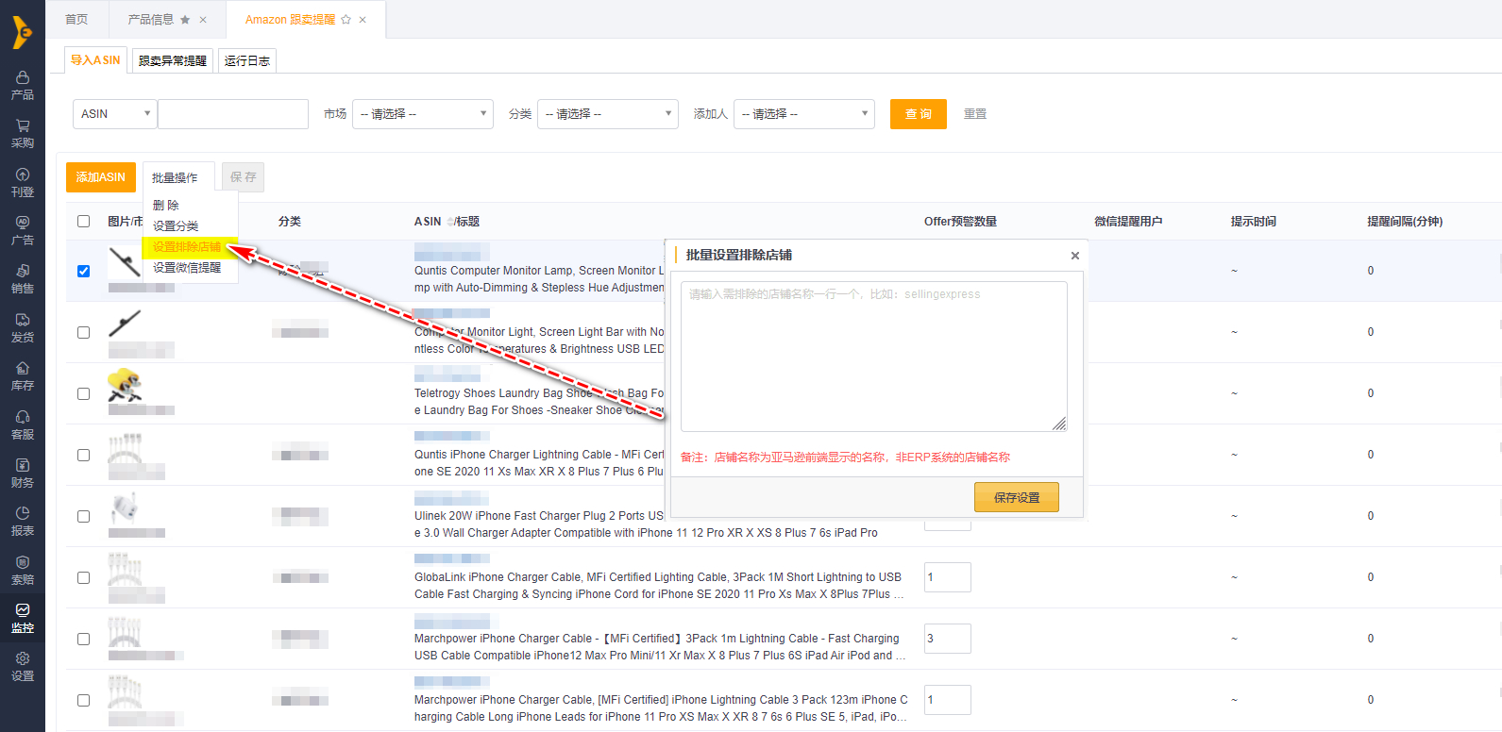Expand the 添加人 dropdown
This screenshot has width=1502, height=732.
click(x=803, y=114)
